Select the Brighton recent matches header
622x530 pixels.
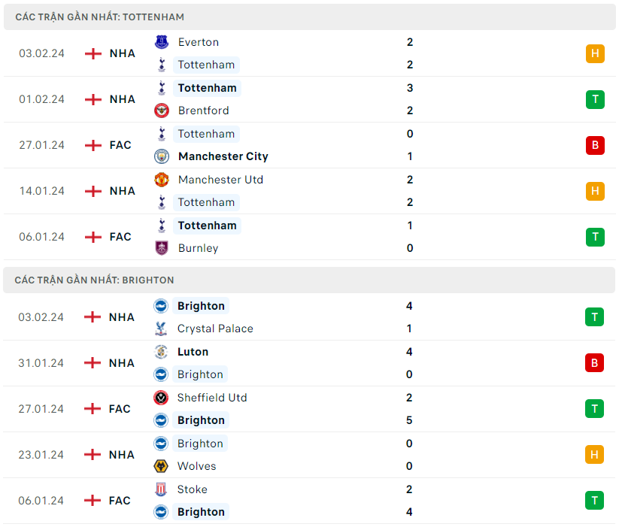(x=94, y=280)
